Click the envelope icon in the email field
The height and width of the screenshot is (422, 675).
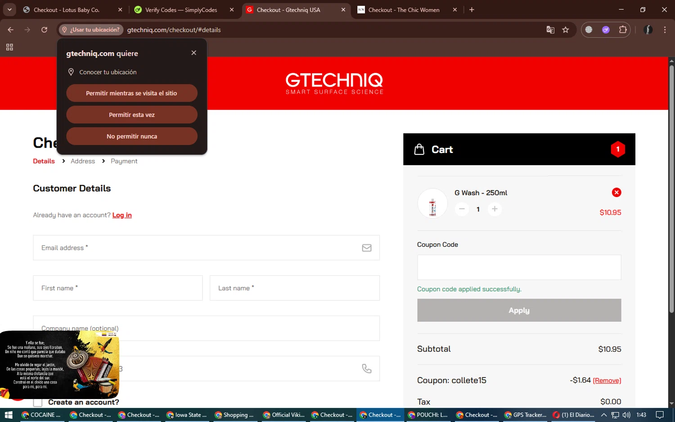tap(367, 248)
